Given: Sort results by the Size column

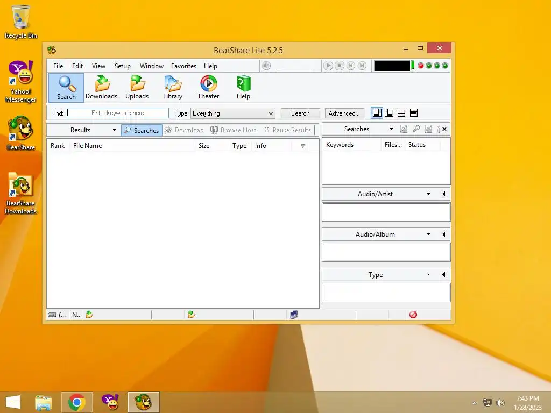Looking at the screenshot, I should point(212,146).
